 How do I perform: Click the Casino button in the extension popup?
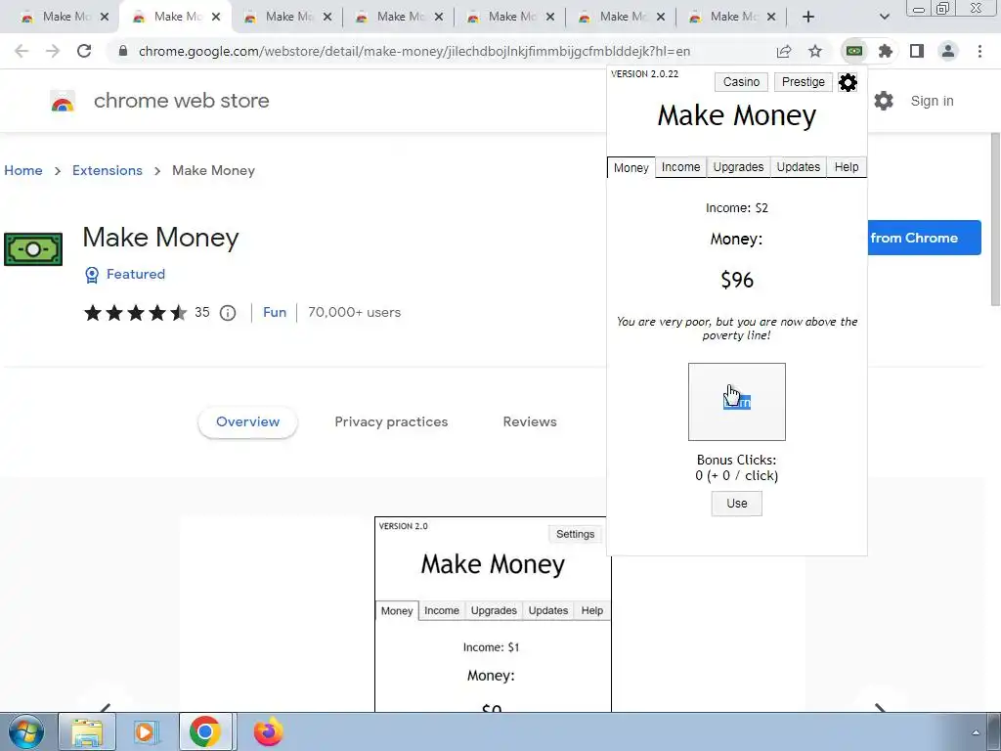pos(741,82)
